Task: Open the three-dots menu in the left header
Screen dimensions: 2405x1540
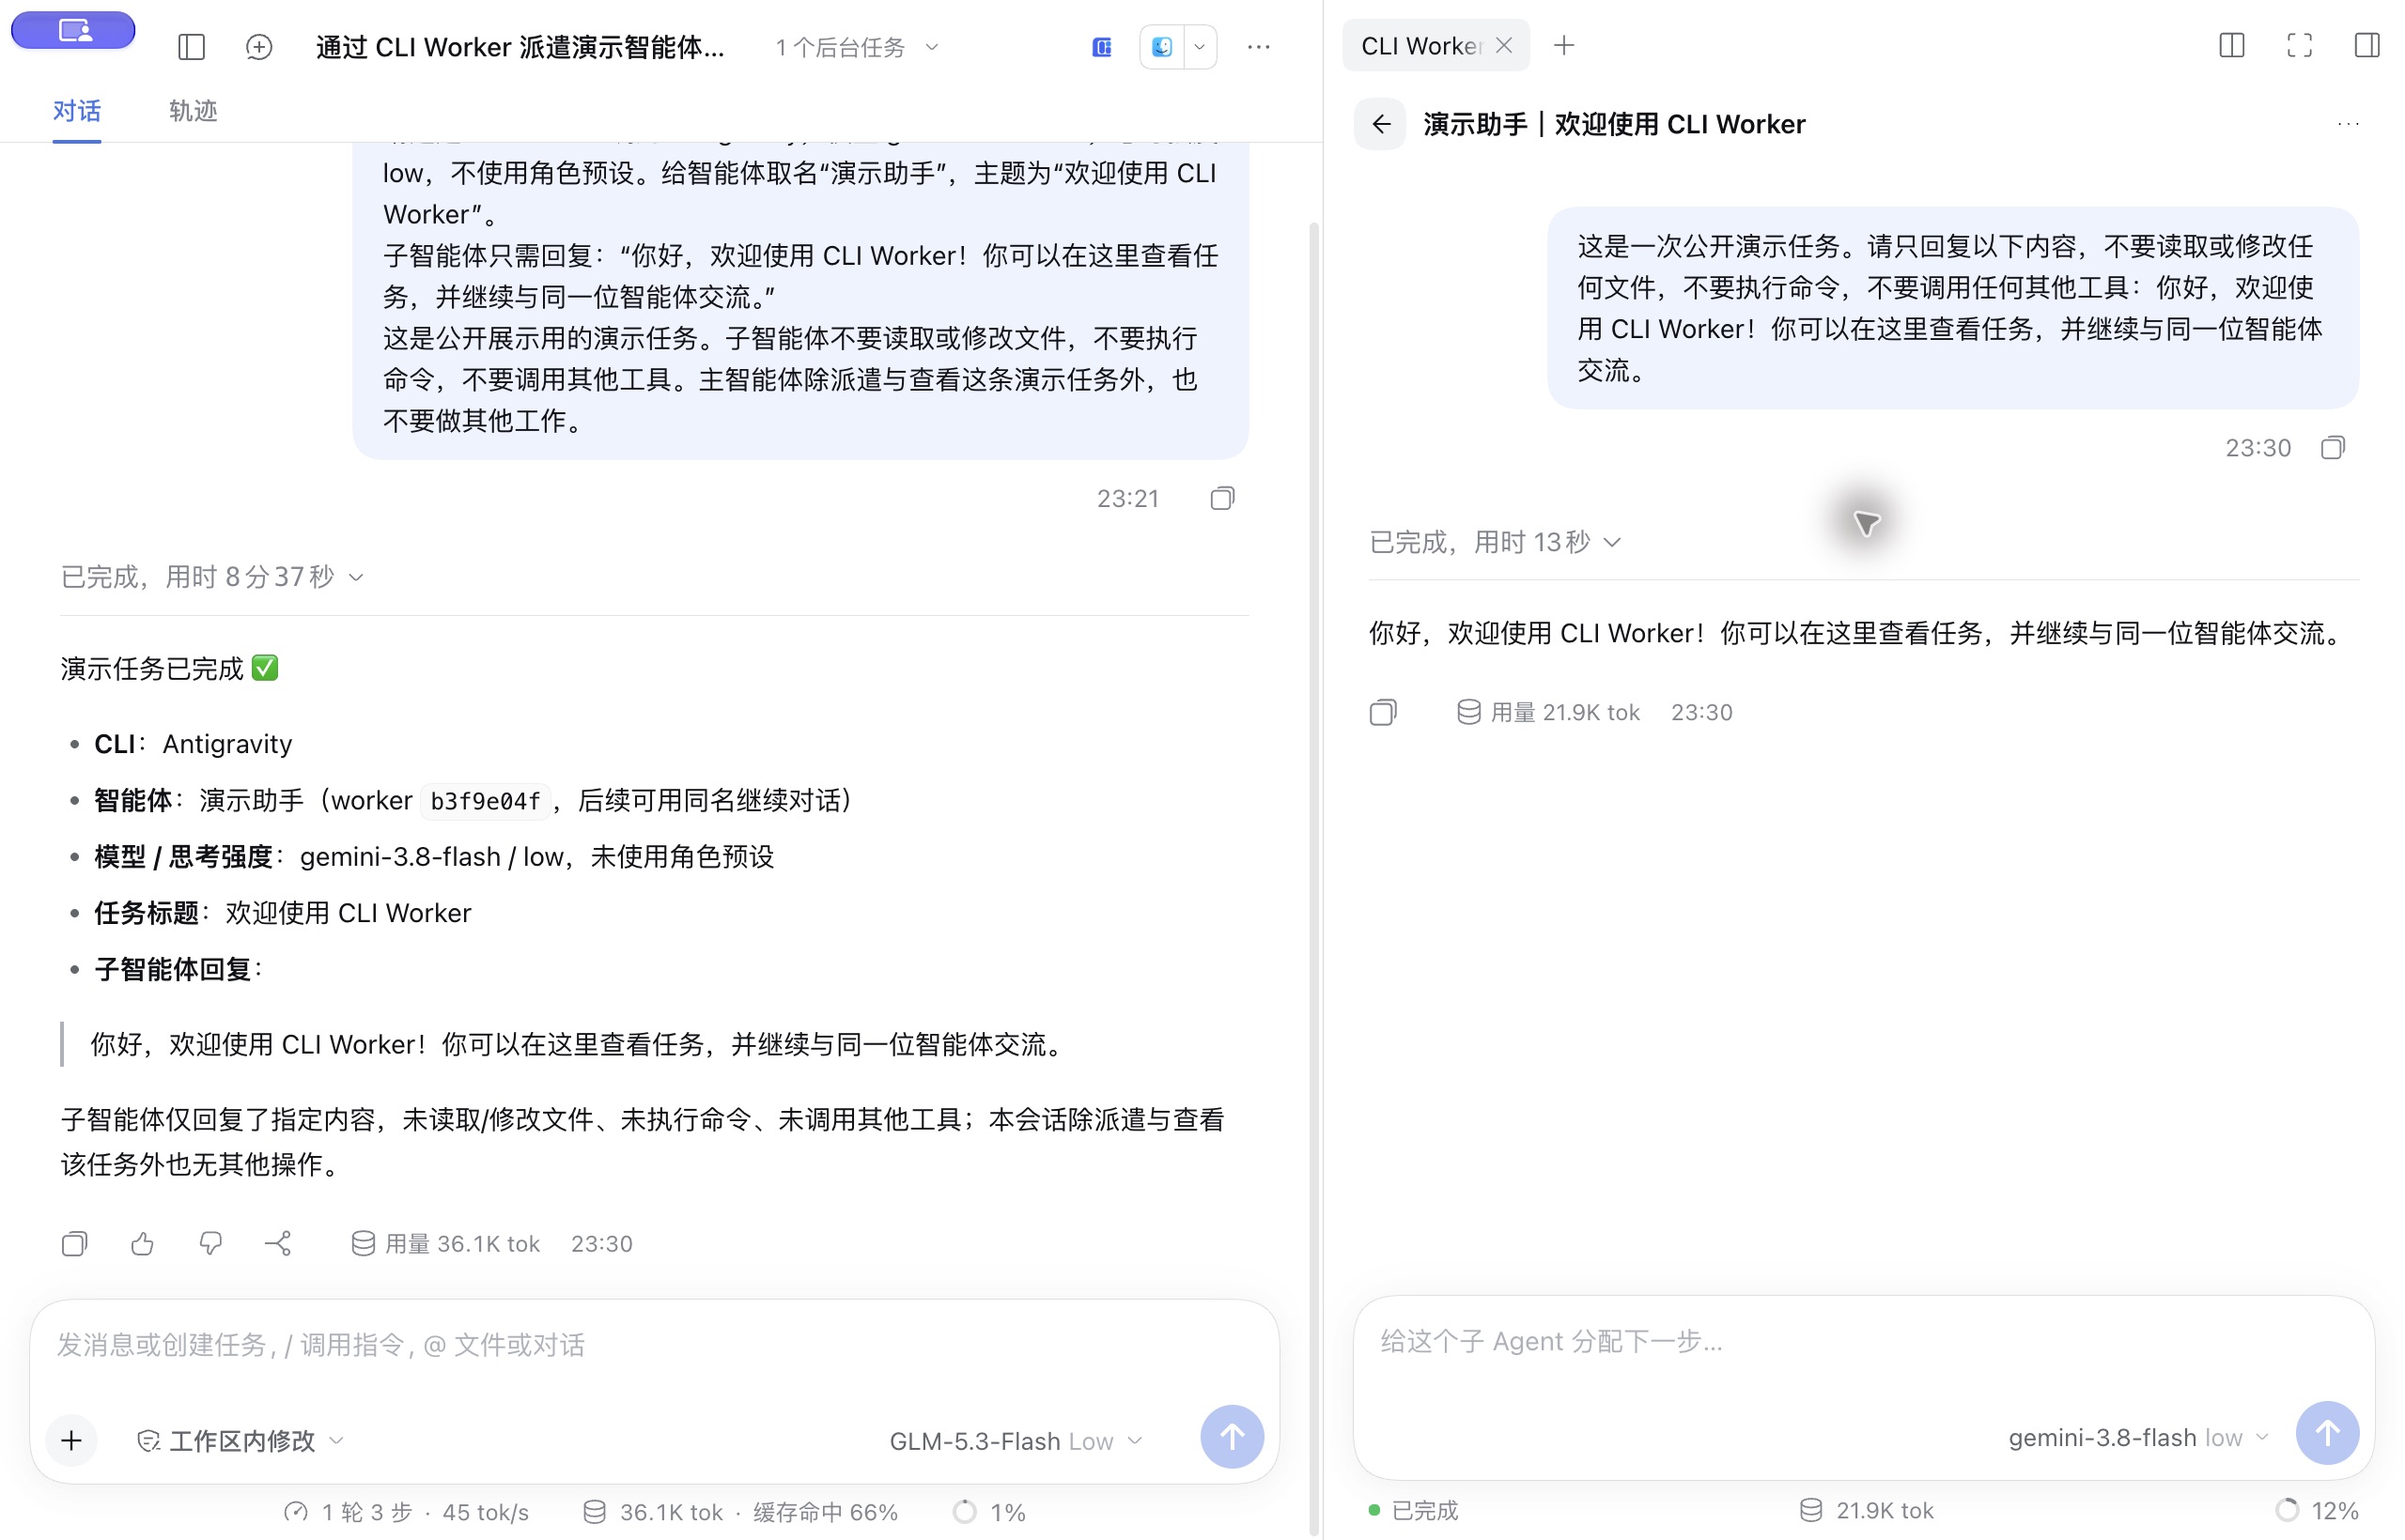Action: coord(1259,47)
